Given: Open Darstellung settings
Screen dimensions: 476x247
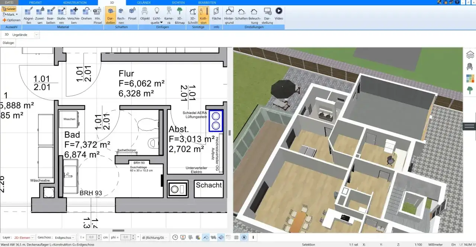Looking at the screenshot, I should (267, 15).
